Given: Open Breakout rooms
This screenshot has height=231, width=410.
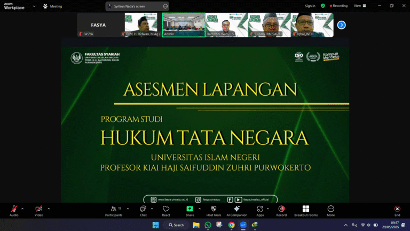Looking at the screenshot, I should coord(305,209).
